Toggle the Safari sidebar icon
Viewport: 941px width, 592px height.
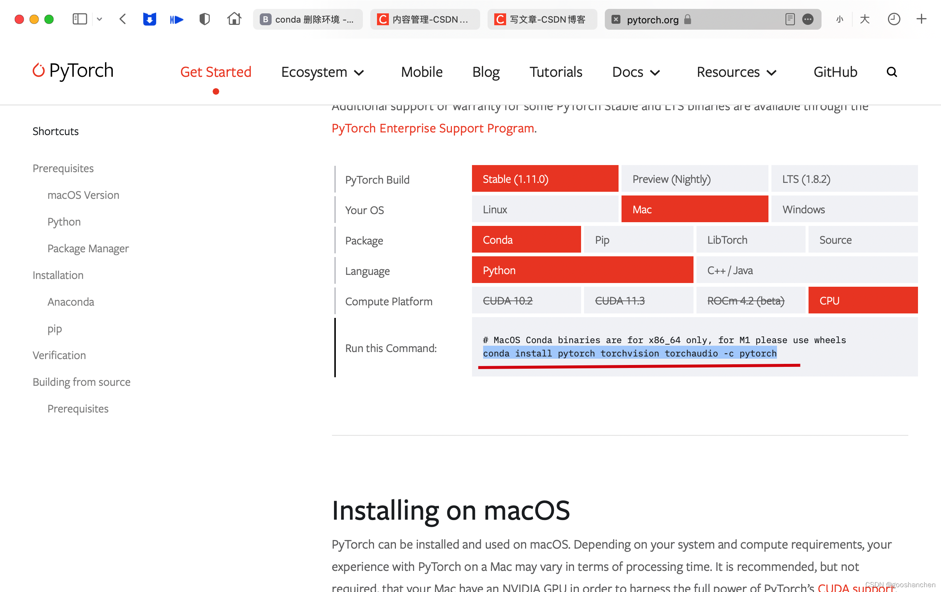(x=80, y=19)
